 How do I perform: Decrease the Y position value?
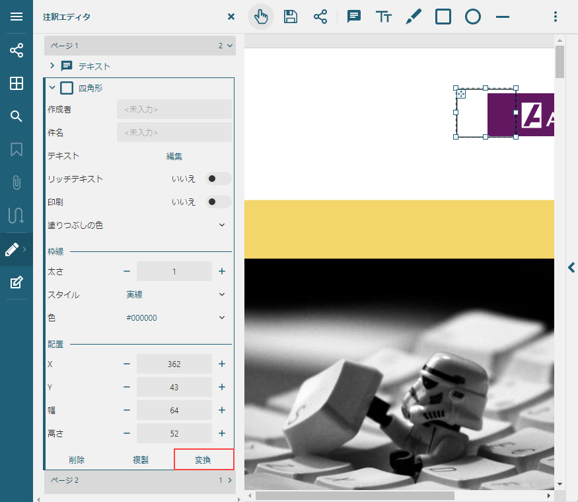pos(127,387)
